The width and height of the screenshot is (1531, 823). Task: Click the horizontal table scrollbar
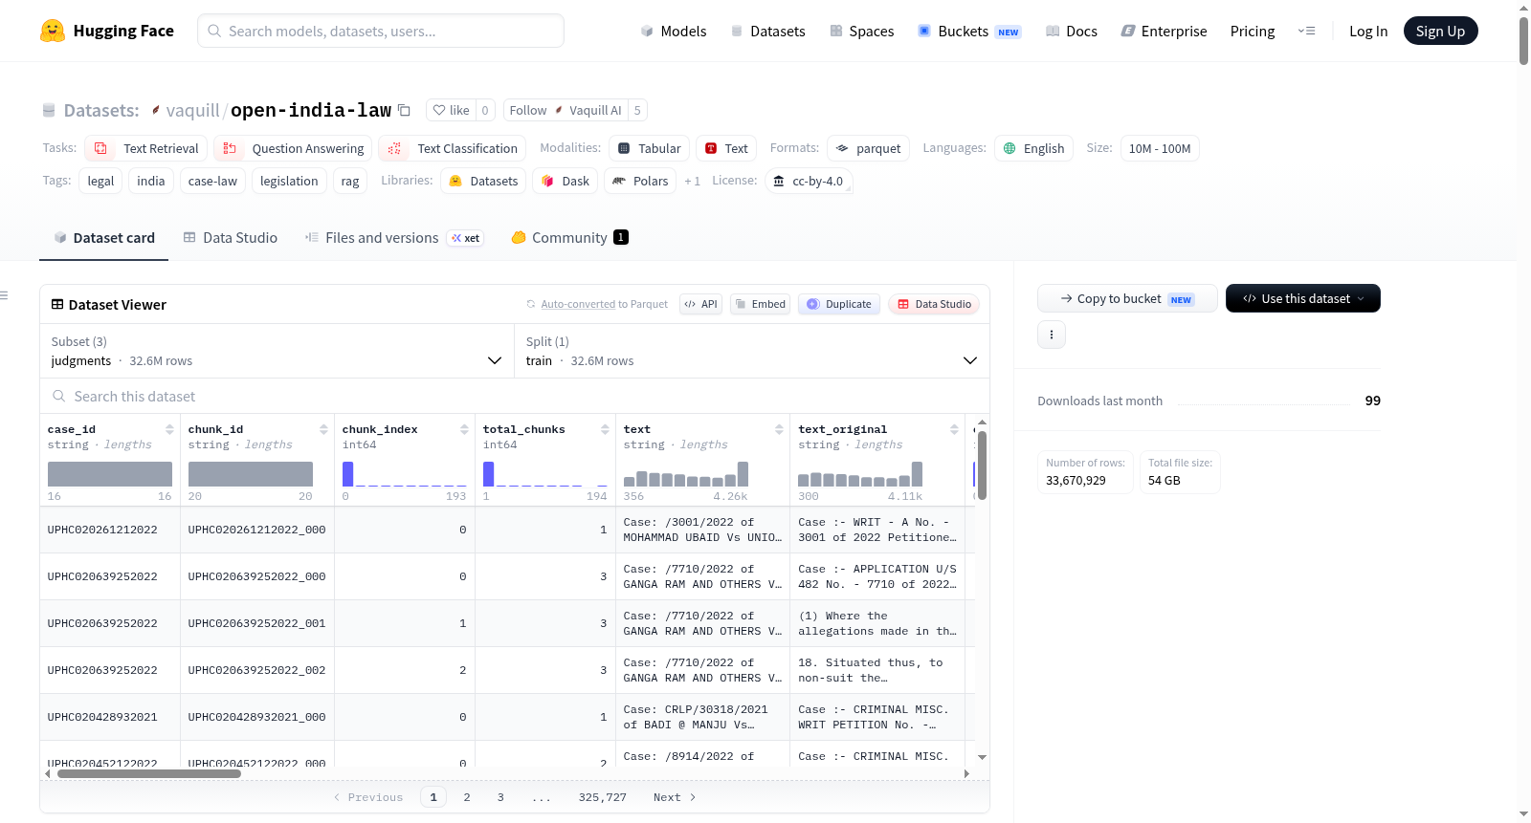[x=149, y=774]
